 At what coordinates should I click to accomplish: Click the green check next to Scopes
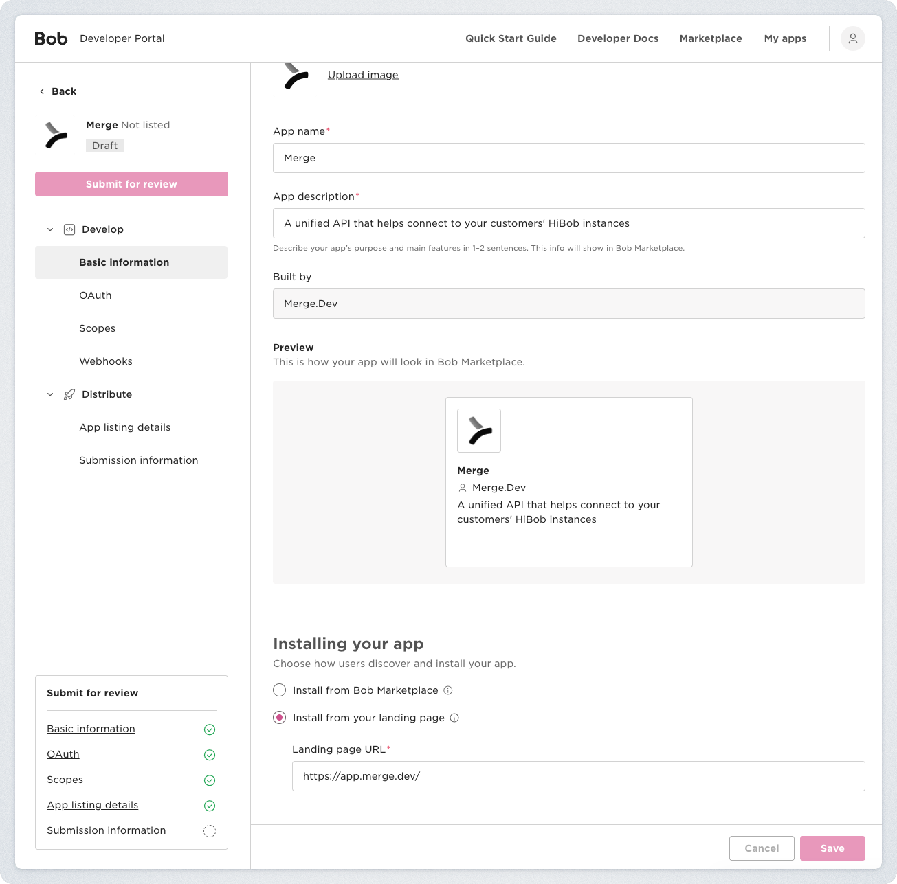pyautogui.click(x=210, y=780)
